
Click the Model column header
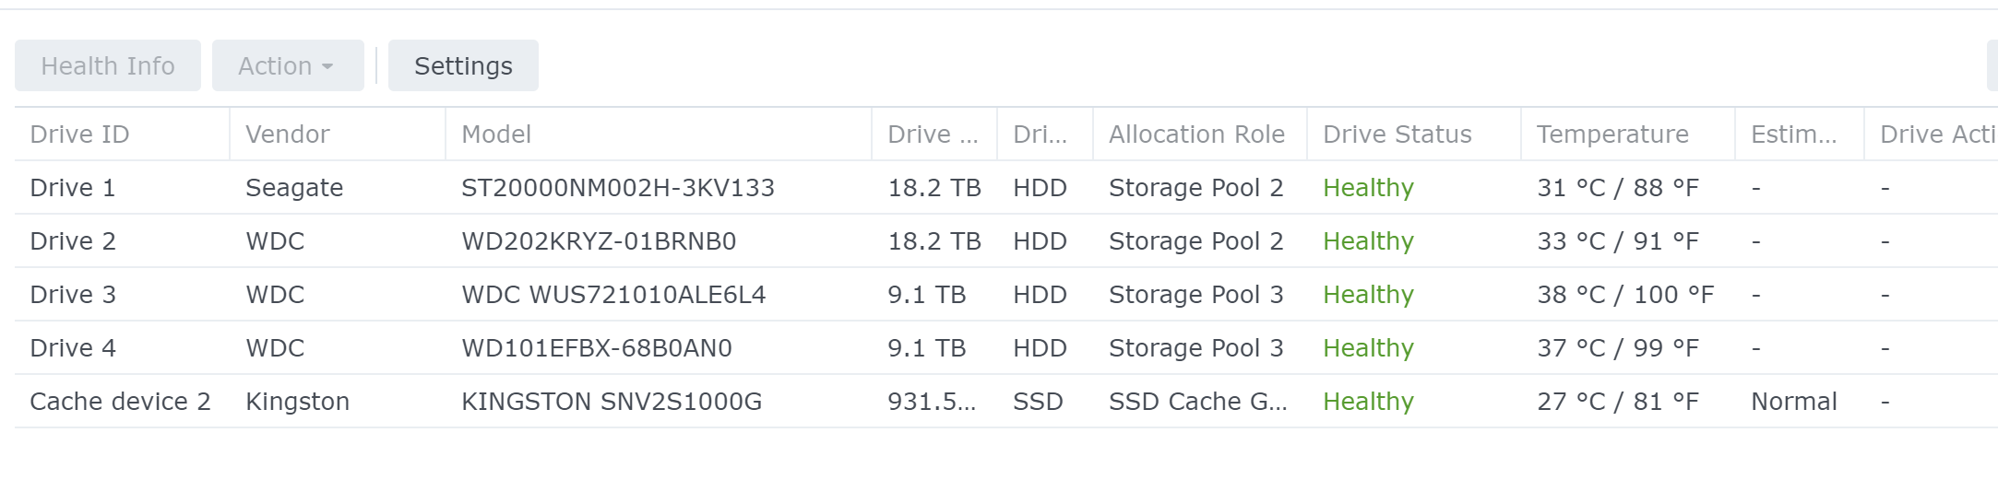(659, 135)
